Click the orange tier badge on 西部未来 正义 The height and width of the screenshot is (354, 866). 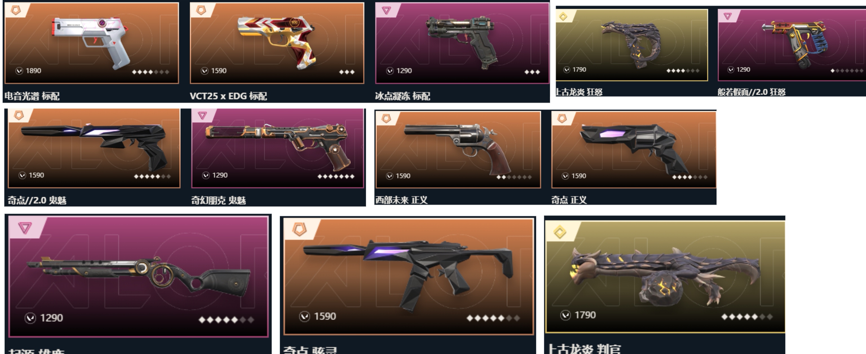[x=386, y=118]
